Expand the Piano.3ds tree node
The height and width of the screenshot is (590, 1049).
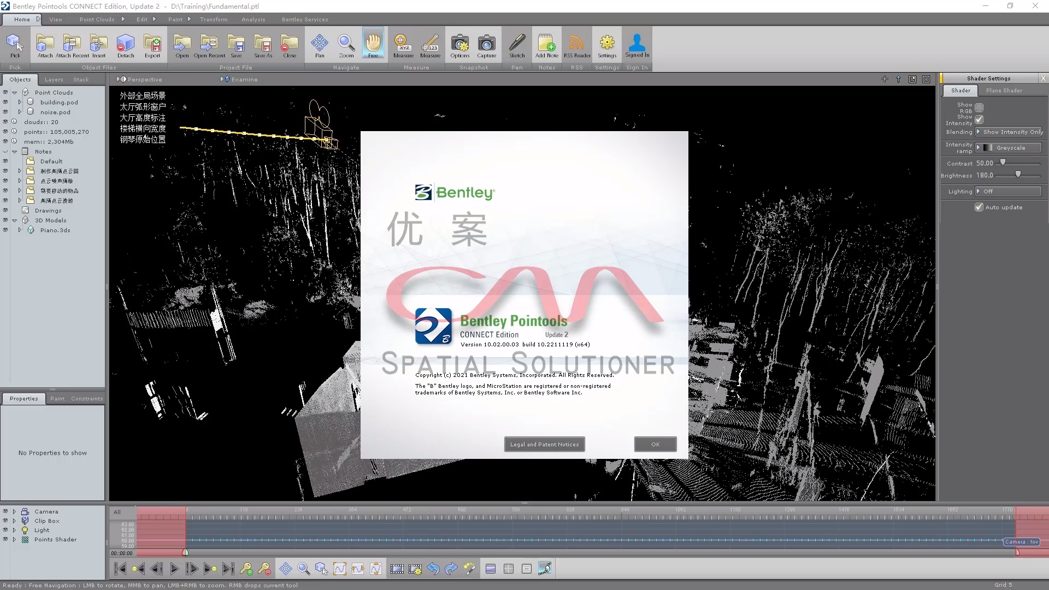[20, 230]
